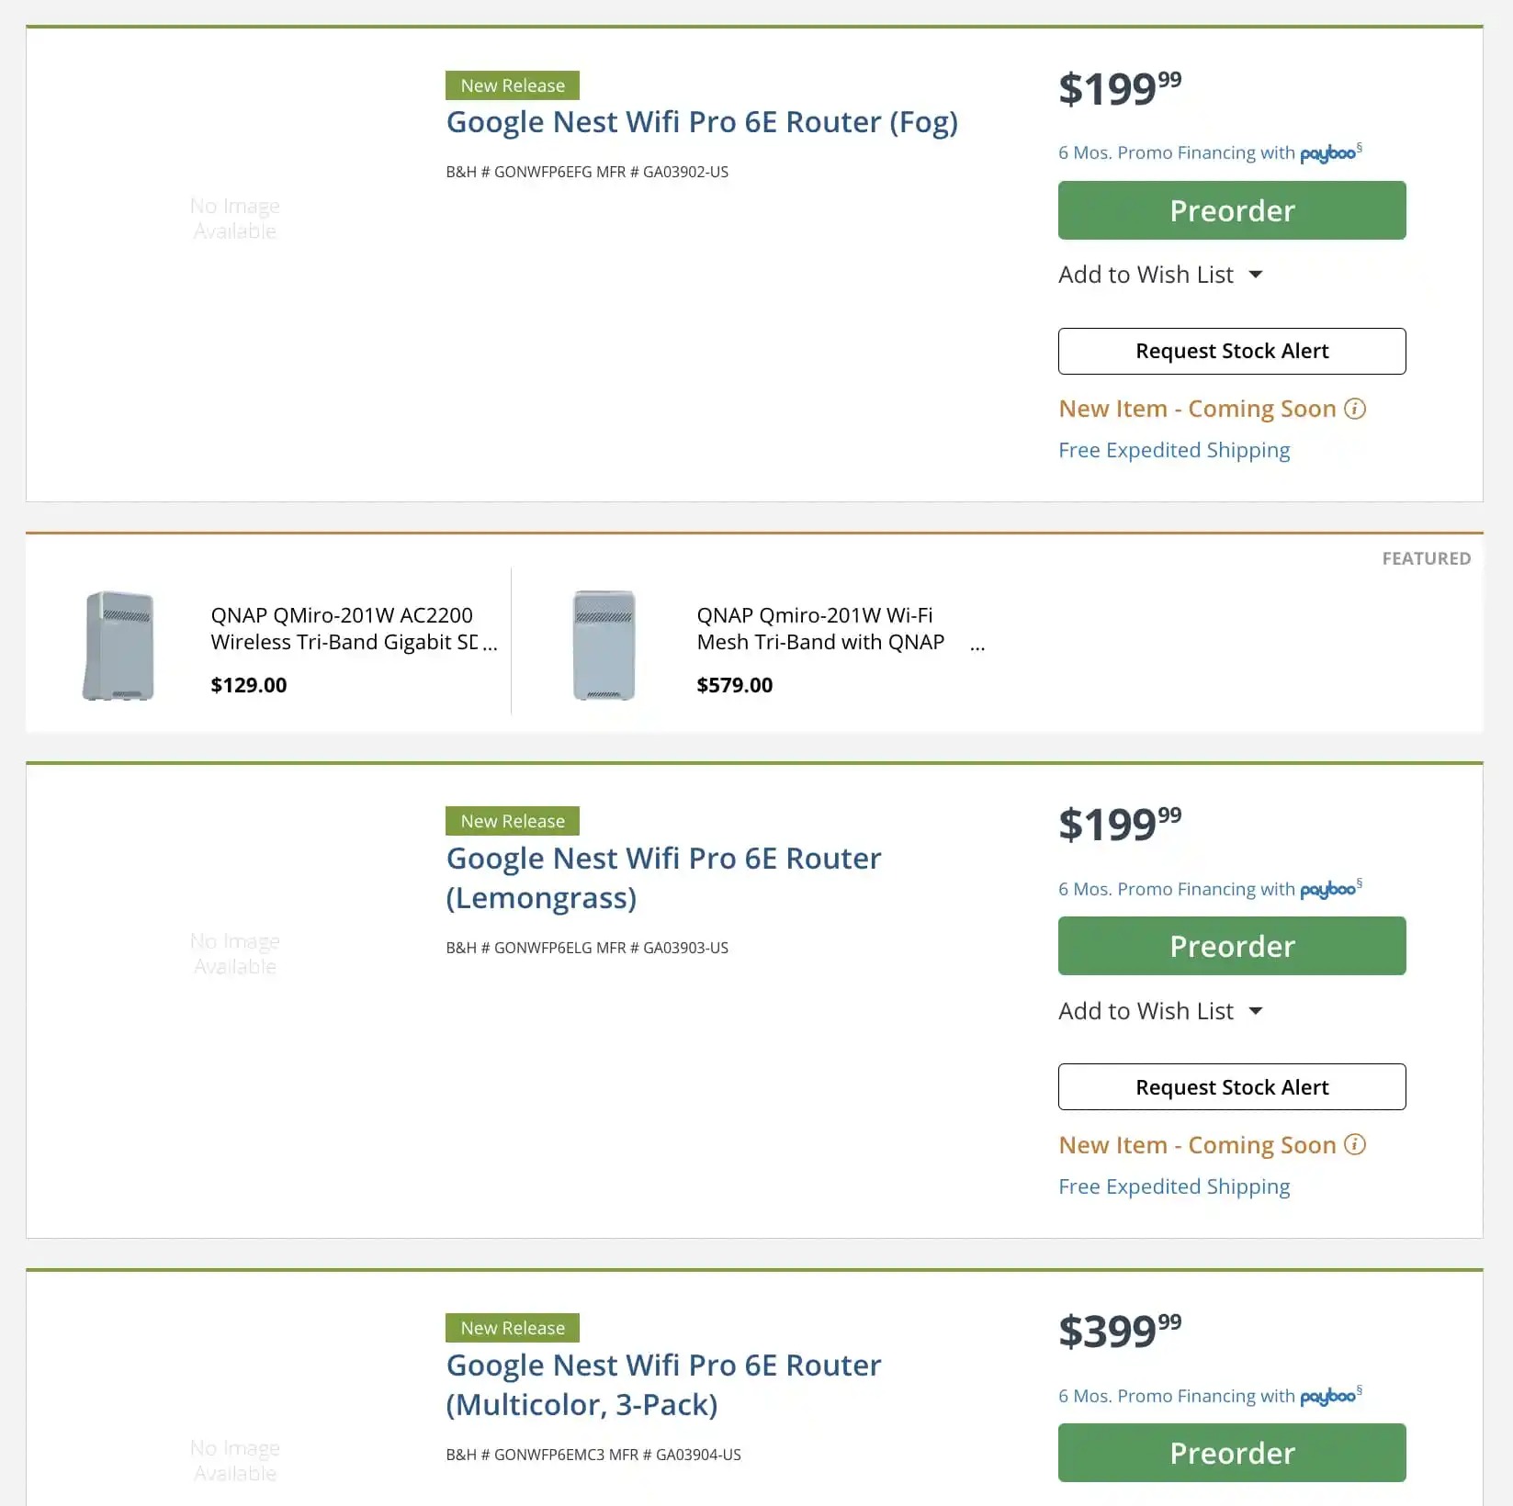Preorder the Multicolor 3-Pack router
Screen dimensions: 1513x1506
[x=1231, y=1453]
